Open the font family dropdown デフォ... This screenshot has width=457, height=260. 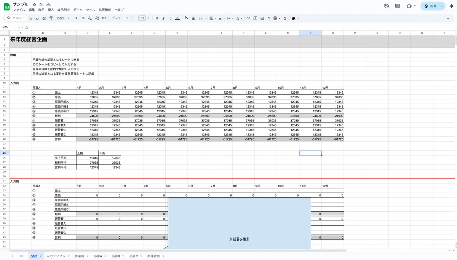[x=120, y=18]
